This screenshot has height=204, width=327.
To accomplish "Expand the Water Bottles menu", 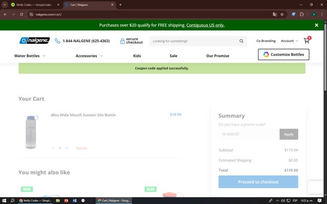I will coord(30,56).
